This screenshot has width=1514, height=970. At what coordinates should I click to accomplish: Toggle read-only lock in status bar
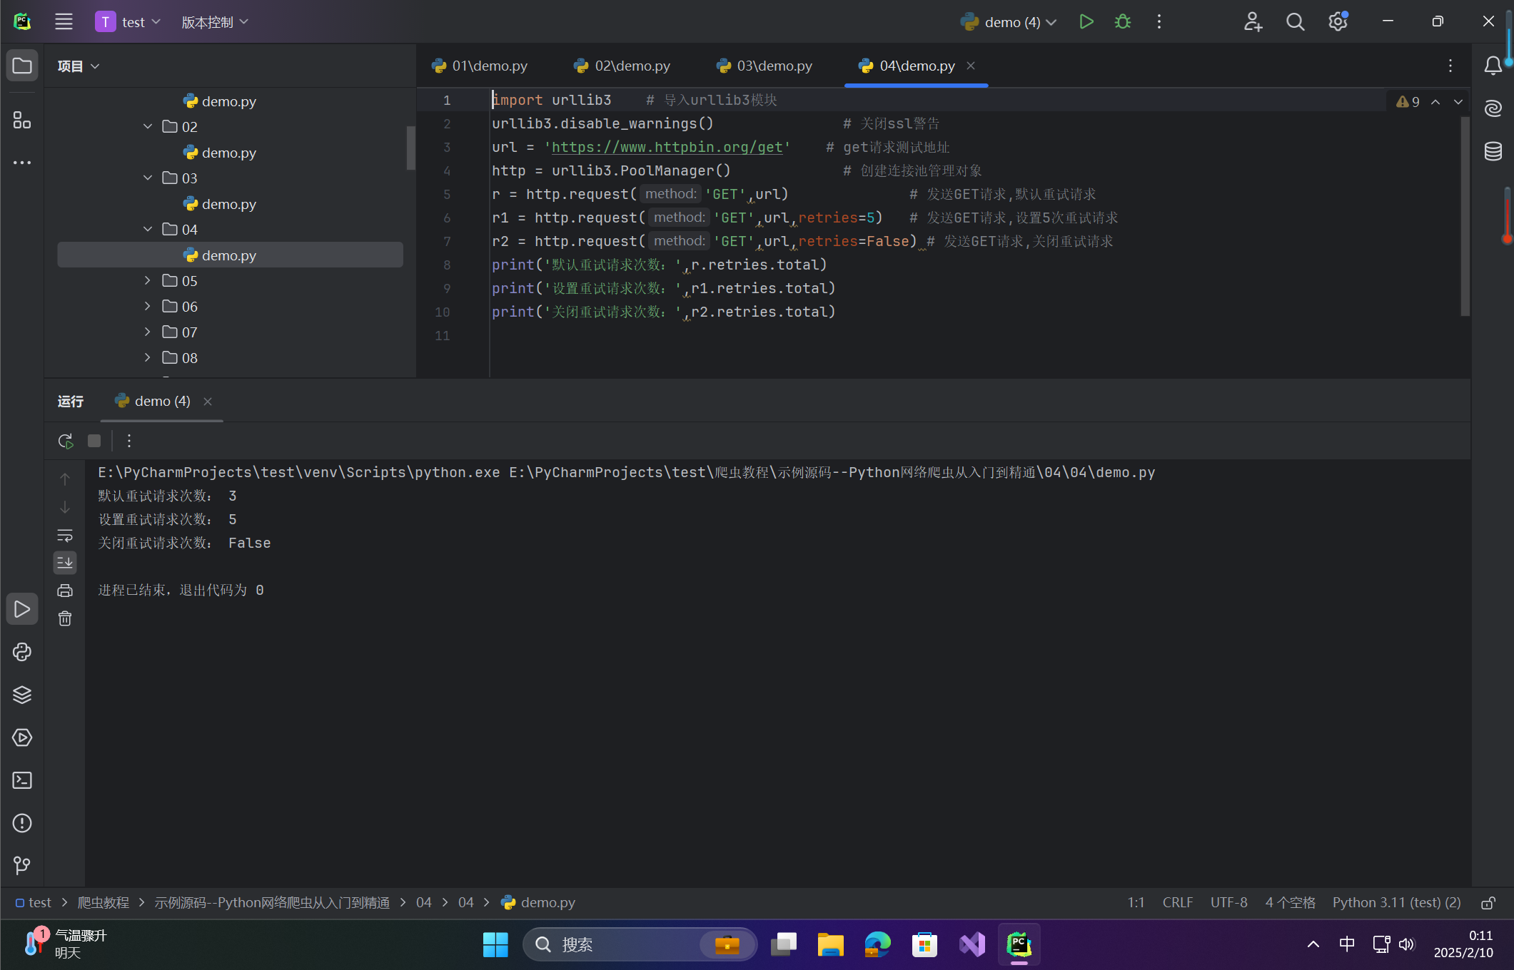(1488, 903)
